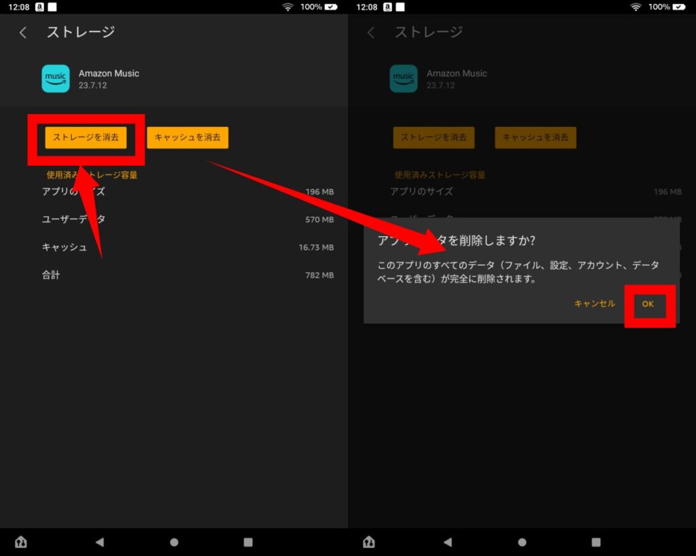The image size is (696, 556).
Task: Open recent apps via square icon, right screen
Action: (596, 542)
